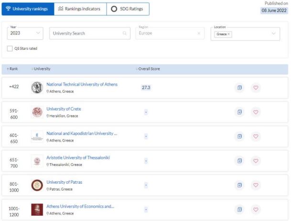
Task: Click the search magnifier icon
Action: click(125, 33)
